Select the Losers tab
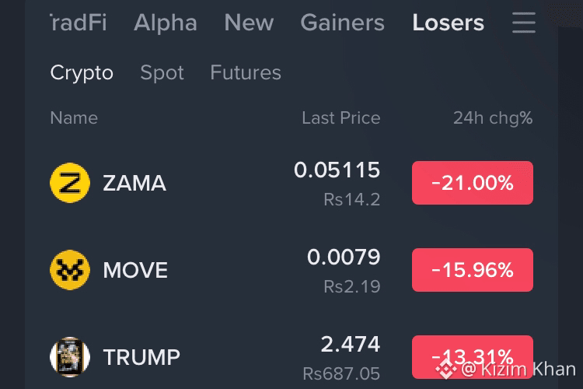Screen dimensions: 583x389 tap(448, 23)
